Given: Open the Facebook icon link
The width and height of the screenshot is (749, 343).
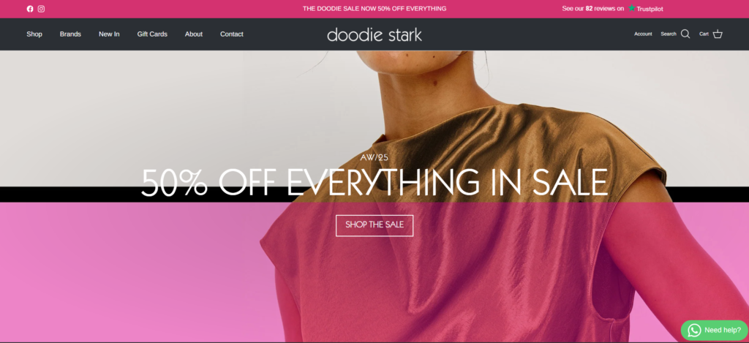Looking at the screenshot, I should pyautogui.click(x=30, y=9).
